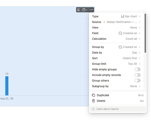
Task: Click the three-dots more options icon
Action: pos(91,10)
